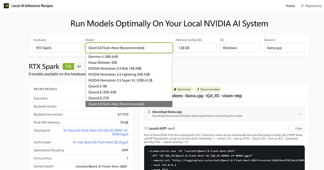Image resolution: width=324 pixels, height=170 pixels.
Task: Open the mtp-Qwen3.8-Flash-Next-Q8_0.gguf draft model link
Action: click(x=101, y=142)
